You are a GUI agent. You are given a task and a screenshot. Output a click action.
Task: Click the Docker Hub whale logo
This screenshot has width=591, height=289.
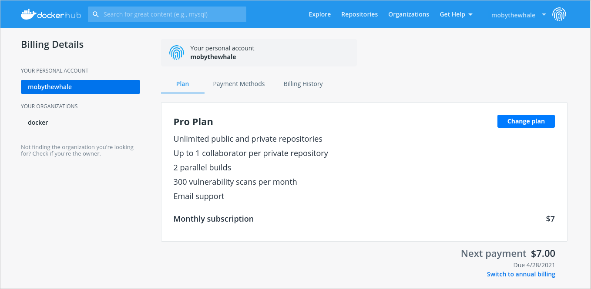pos(28,14)
